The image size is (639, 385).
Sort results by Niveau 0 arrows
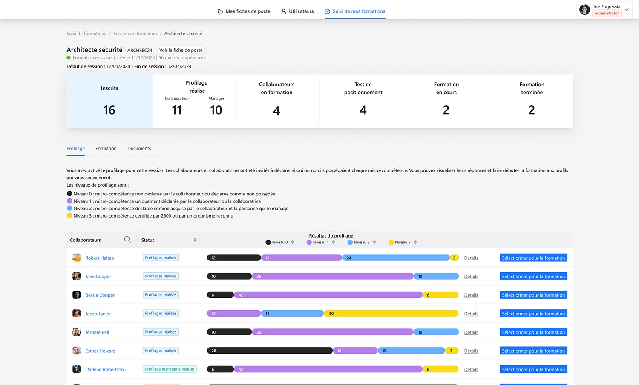293,242
